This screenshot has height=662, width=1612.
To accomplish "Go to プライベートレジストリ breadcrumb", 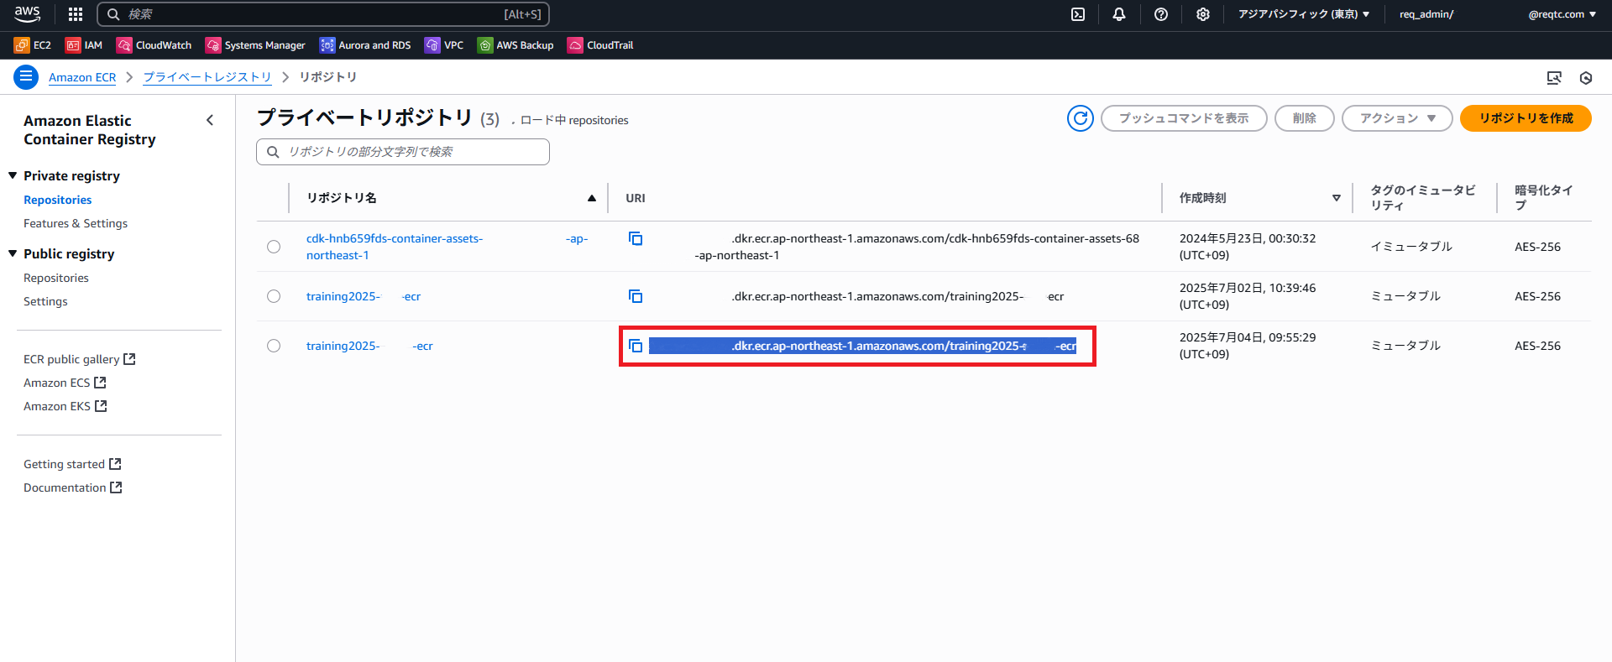I will (x=207, y=77).
